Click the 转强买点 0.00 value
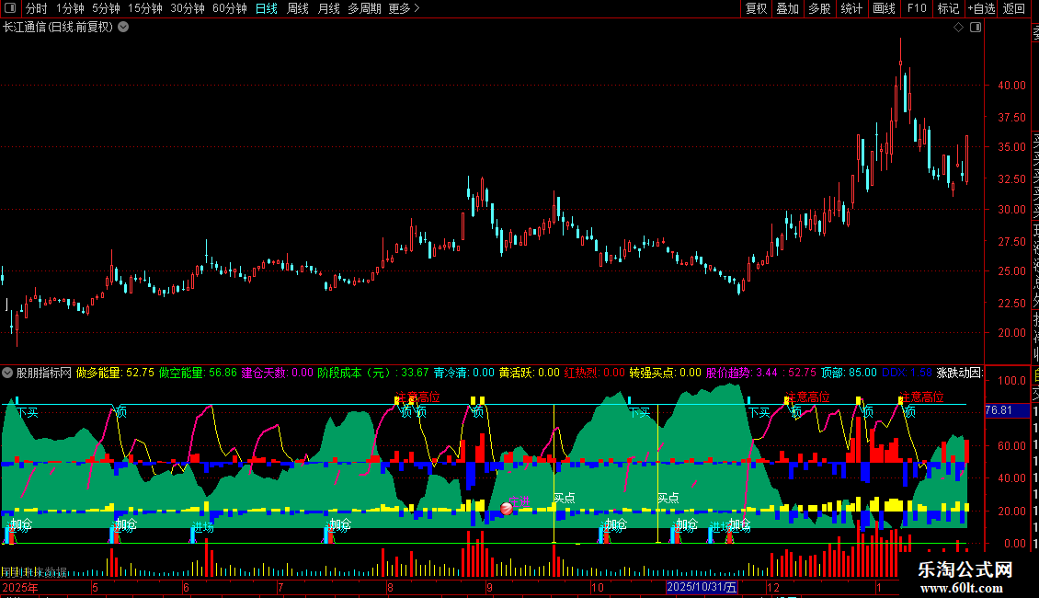This screenshot has width=1039, height=598. click(x=666, y=373)
